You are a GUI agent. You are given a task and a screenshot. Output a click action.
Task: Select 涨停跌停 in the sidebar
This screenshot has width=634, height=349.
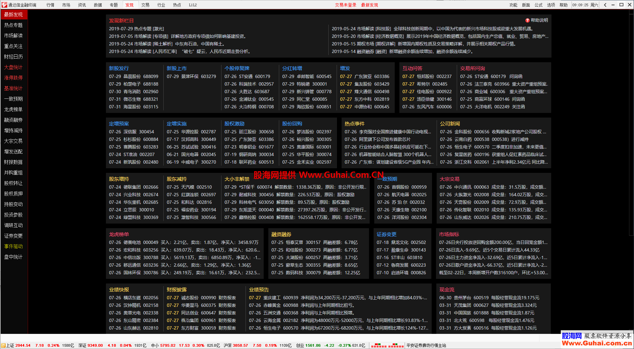[14, 78]
